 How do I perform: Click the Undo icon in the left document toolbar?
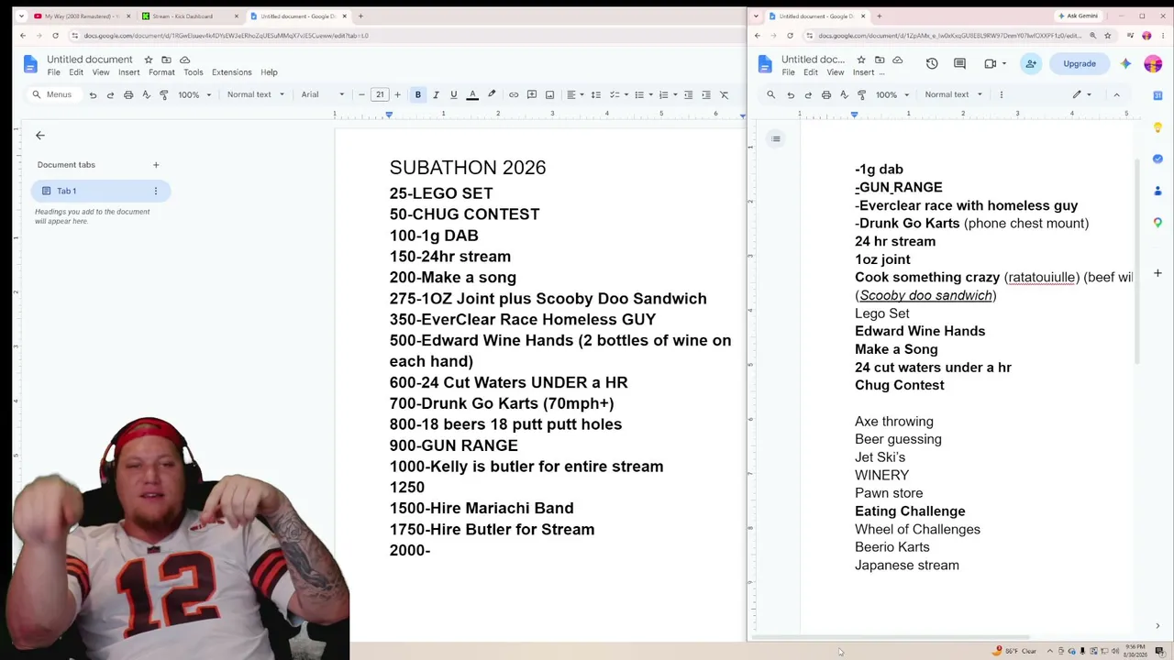click(93, 94)
